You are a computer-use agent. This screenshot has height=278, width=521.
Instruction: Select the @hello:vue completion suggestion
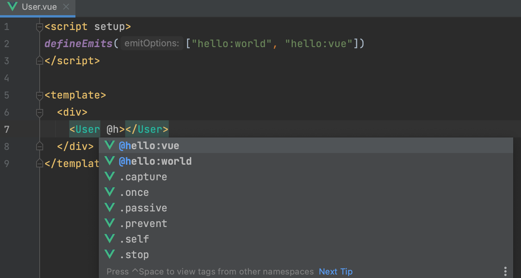(149, 146)
